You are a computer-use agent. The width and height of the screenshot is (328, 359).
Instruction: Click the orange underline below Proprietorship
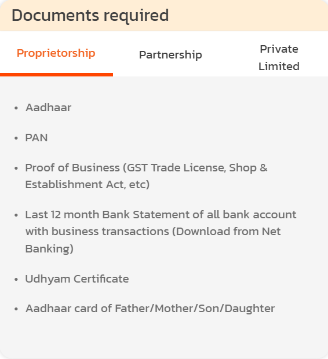(56, 75)
